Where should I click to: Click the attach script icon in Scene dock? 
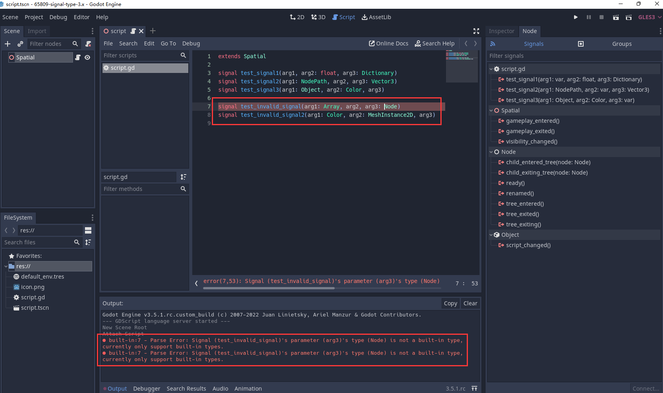pos(88,44)
